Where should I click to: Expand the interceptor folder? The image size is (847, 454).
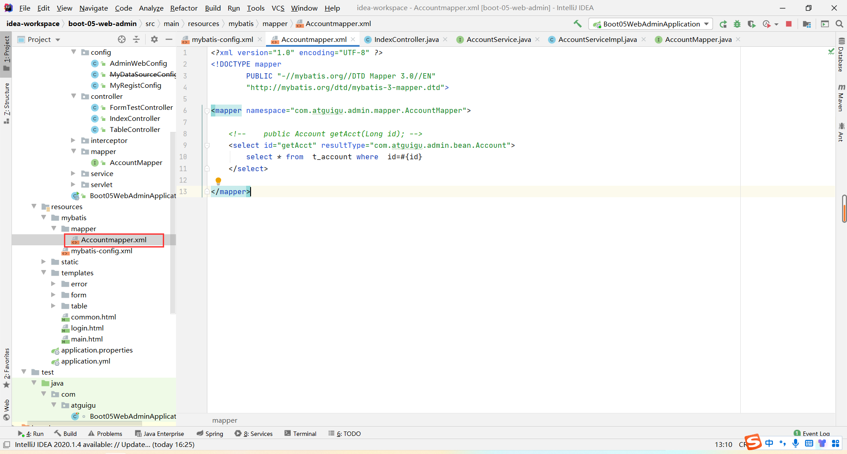tap(73, 140)
